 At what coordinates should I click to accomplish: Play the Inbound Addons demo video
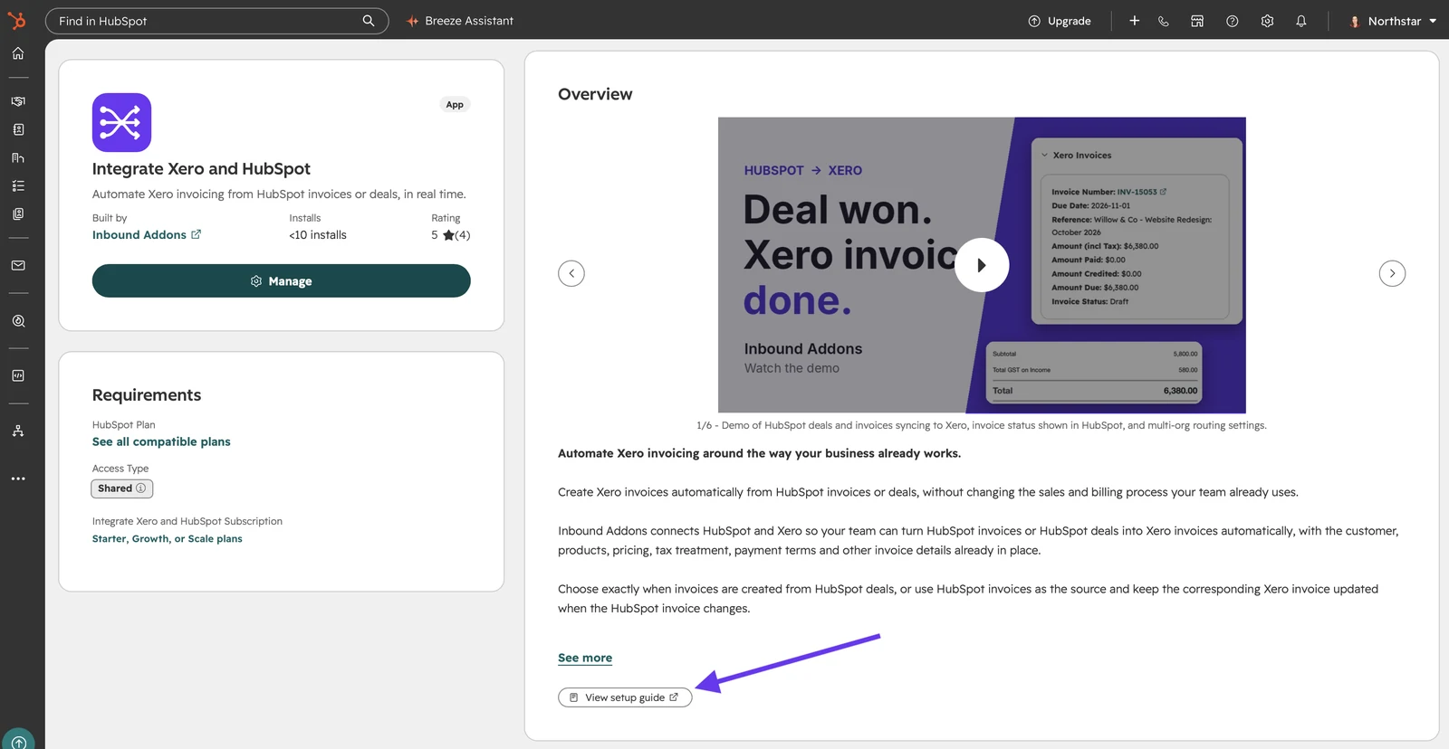click(x=982, y=265)
